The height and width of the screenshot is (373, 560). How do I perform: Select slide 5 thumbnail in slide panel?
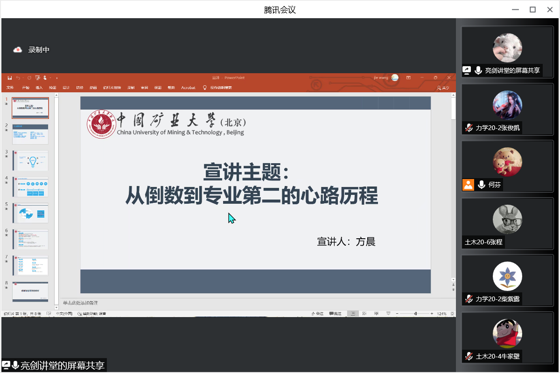tap(30, 213)
